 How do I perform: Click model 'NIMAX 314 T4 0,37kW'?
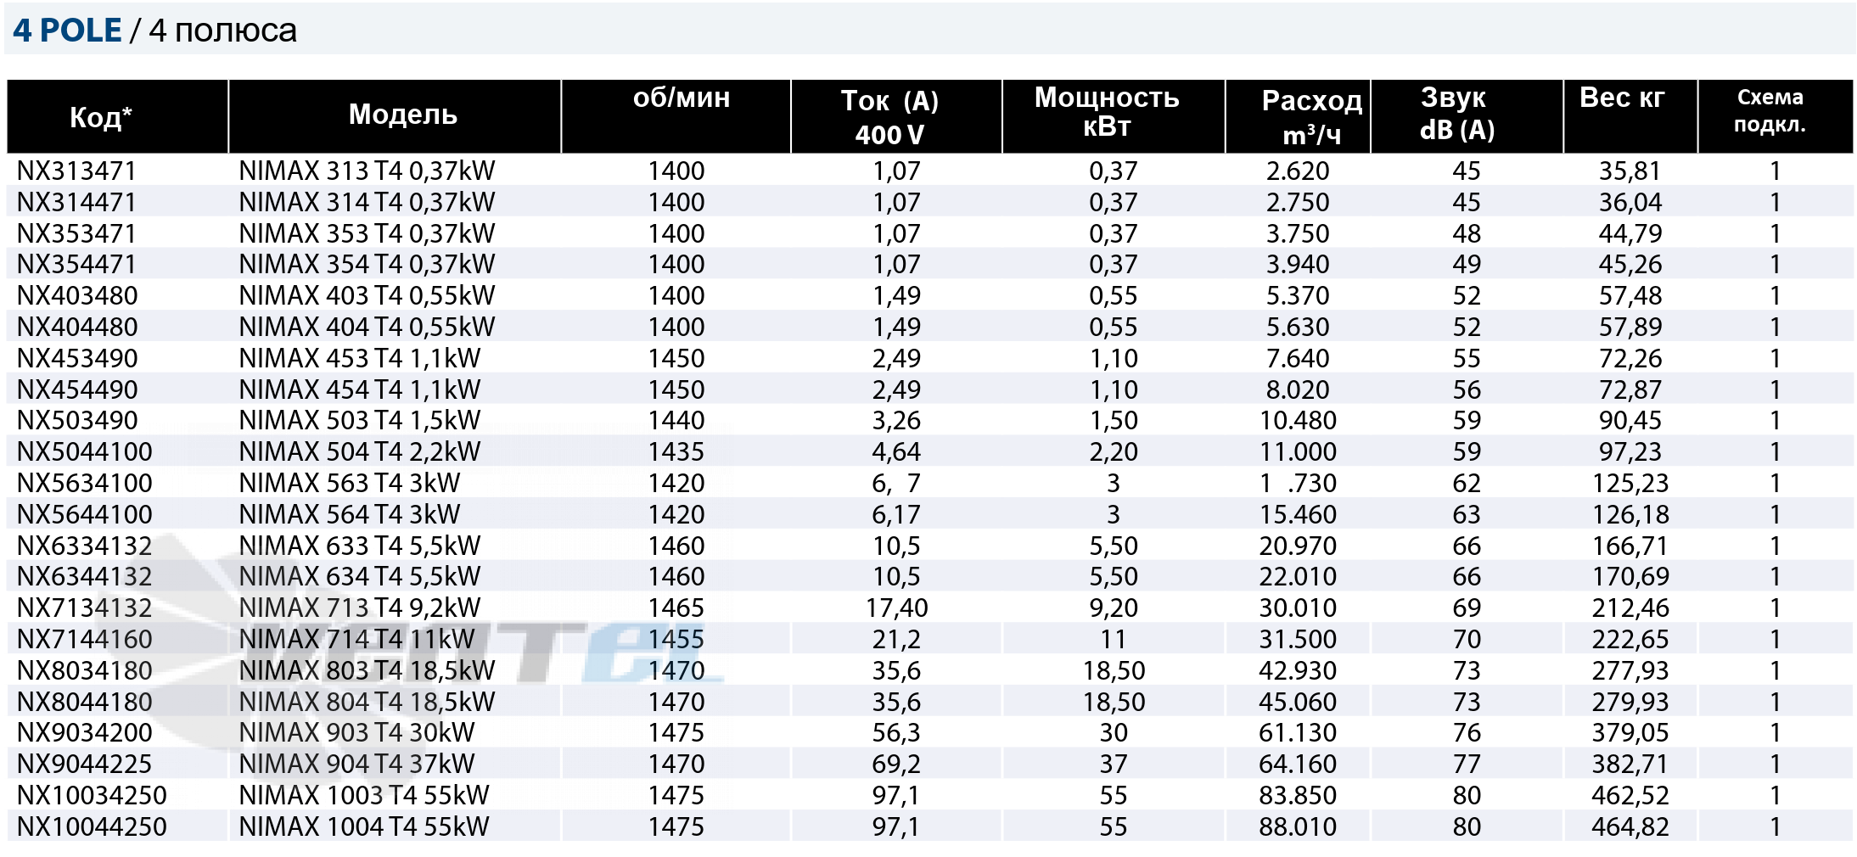(x=367, y=202)
